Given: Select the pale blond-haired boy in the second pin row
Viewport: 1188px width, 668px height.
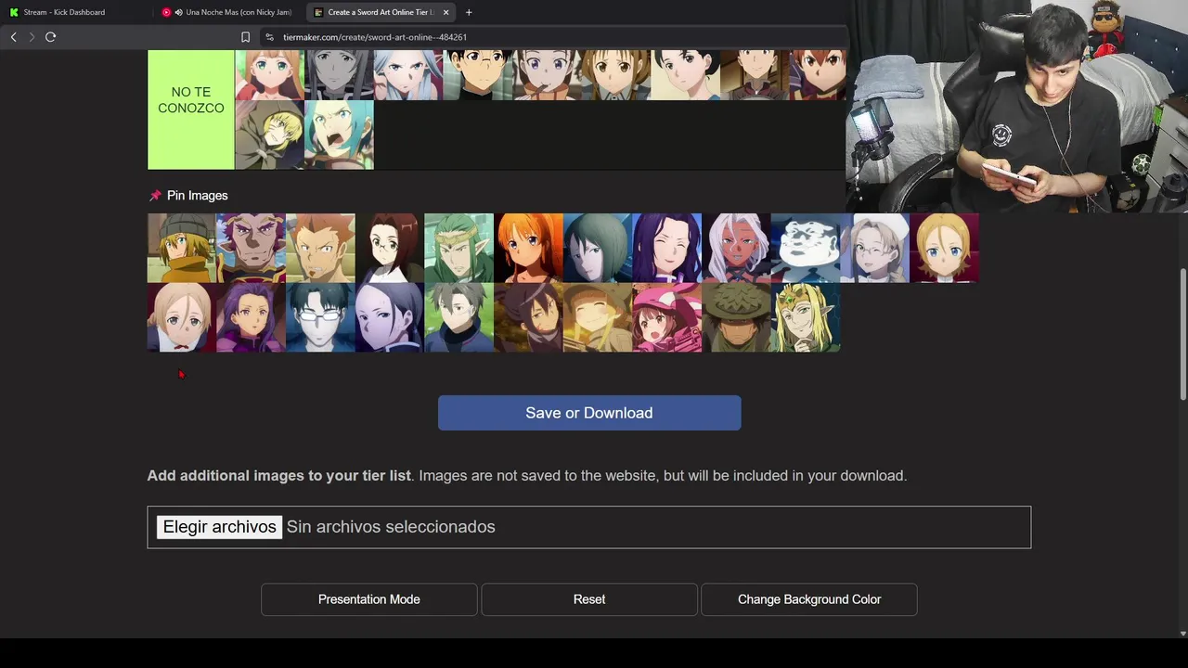Looking at the screenshot, I should pyautogui.click(x=182, y=317).
